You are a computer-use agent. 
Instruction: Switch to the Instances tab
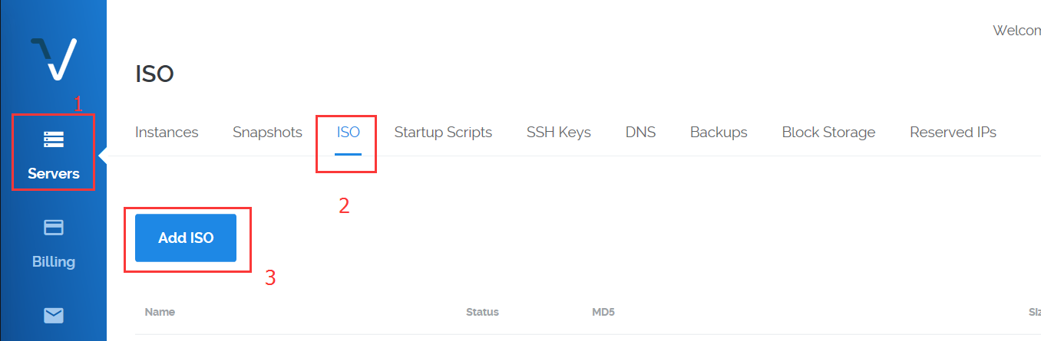tap(167, 132)
